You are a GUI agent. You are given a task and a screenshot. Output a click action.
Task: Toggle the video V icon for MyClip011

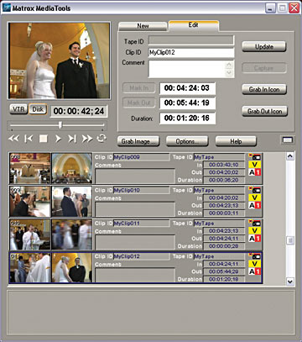254,231
